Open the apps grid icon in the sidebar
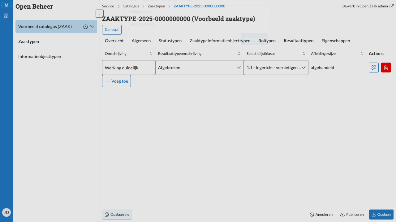 (x=6, y=16)
